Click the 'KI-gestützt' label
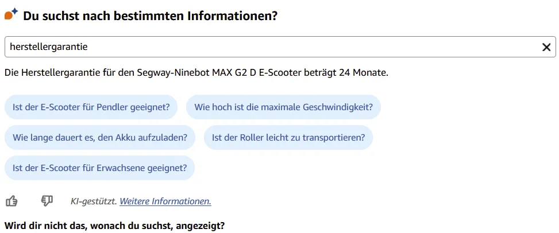559x233 pixels. click(93, 201)
